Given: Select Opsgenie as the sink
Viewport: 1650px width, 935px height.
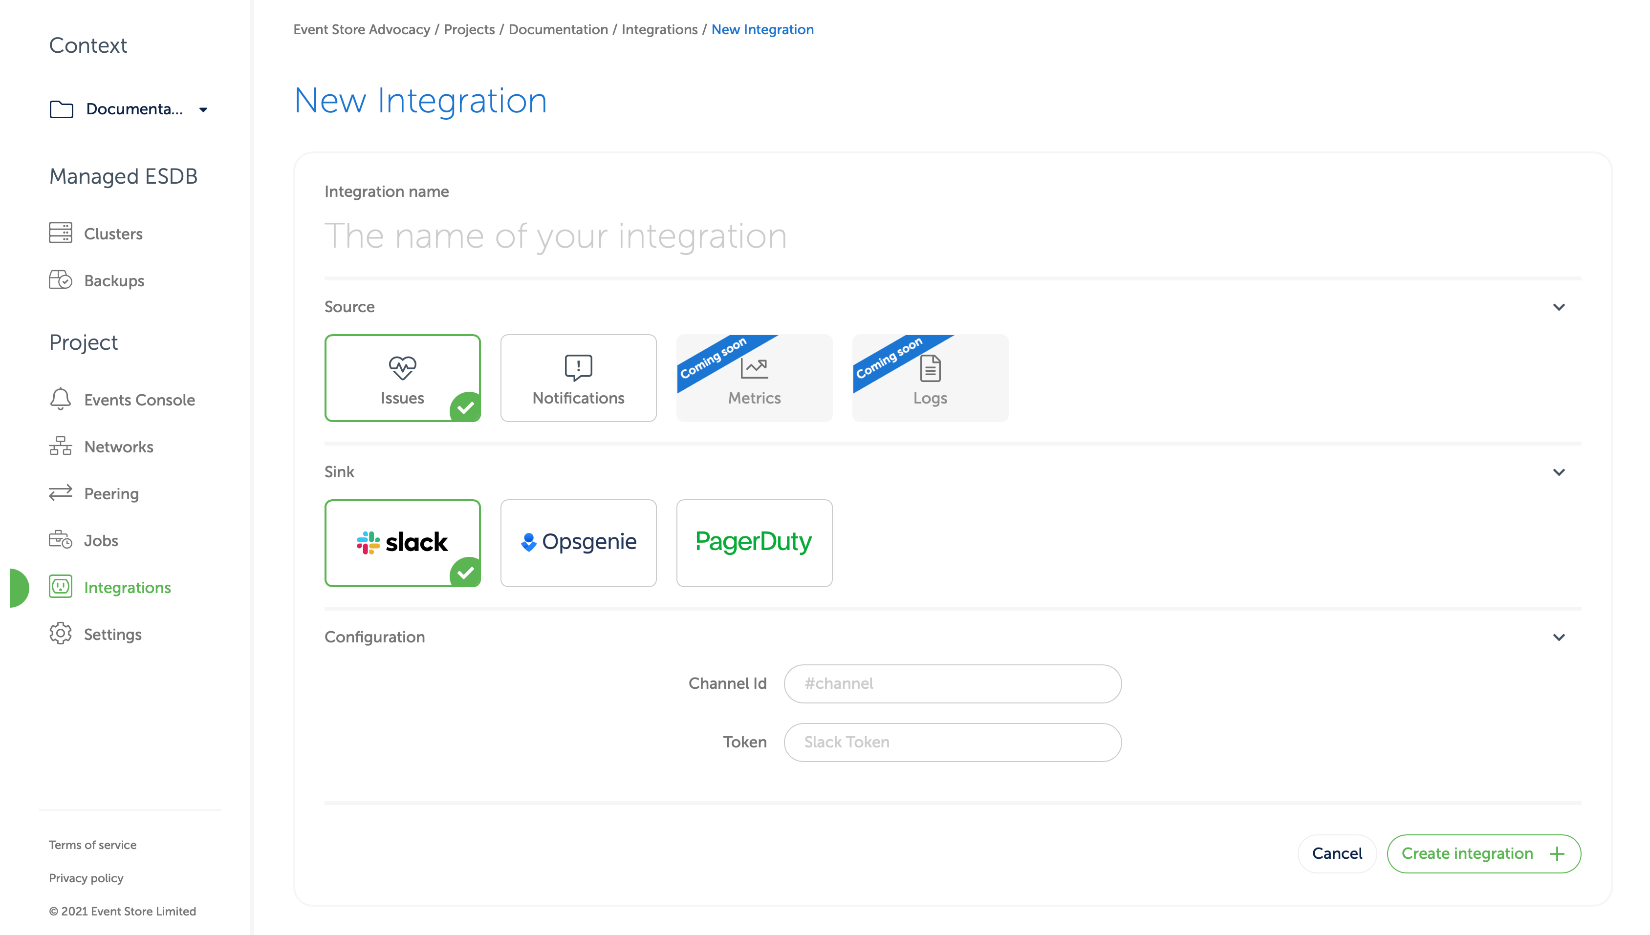Looking at the screenshot, I should coord(578,543).
